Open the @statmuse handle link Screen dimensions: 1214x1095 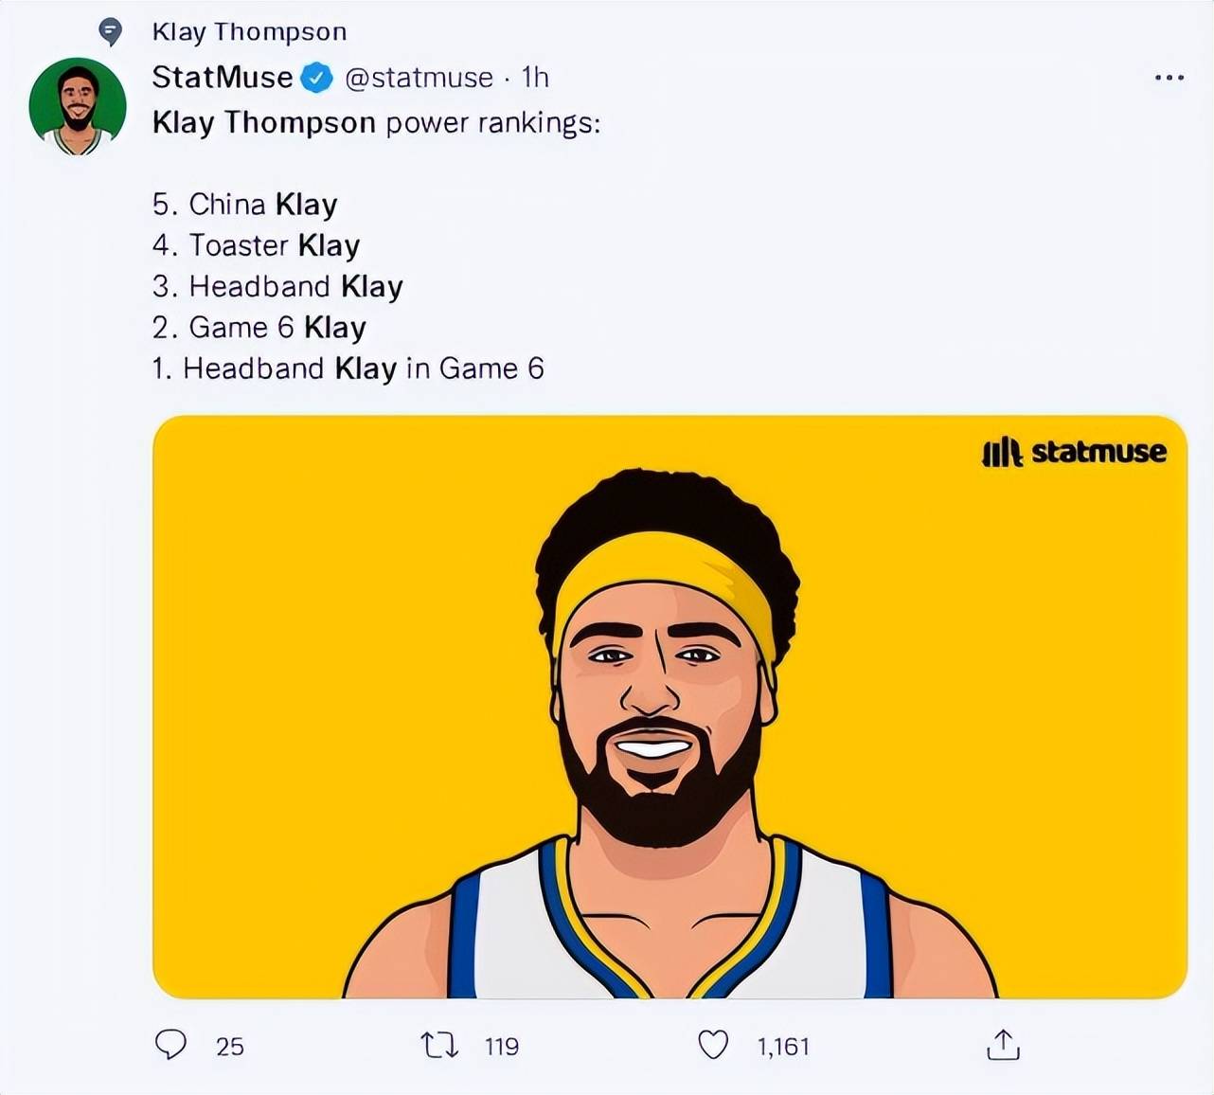[x=419, y=78]
